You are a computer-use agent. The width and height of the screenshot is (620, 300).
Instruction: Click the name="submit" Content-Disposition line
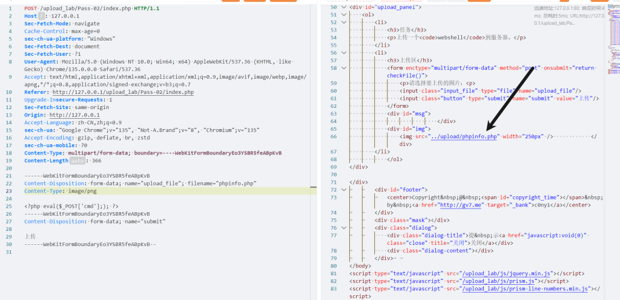point(94,222)
